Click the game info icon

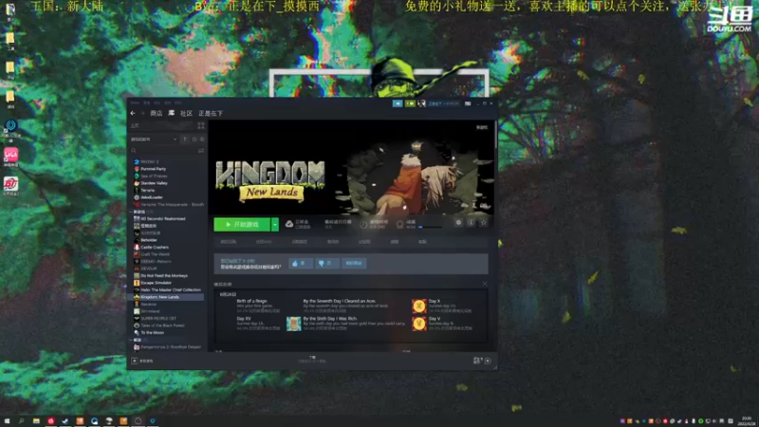pyautogui.click(x=471, y=223)
